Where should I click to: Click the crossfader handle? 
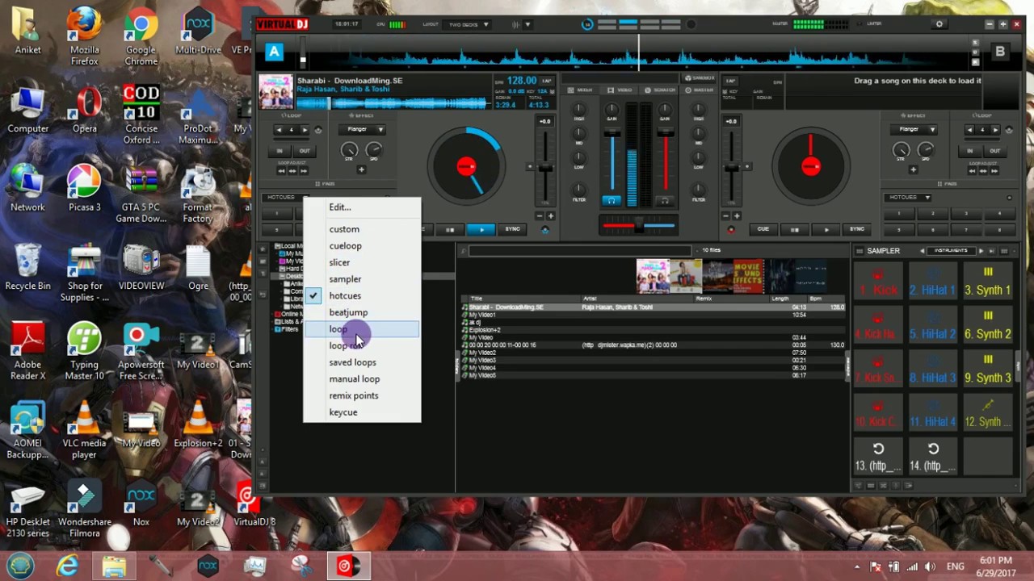[638, 227]
